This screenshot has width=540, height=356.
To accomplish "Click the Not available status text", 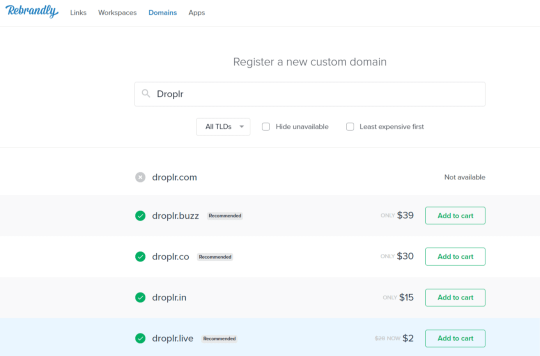I will (465, 177).
